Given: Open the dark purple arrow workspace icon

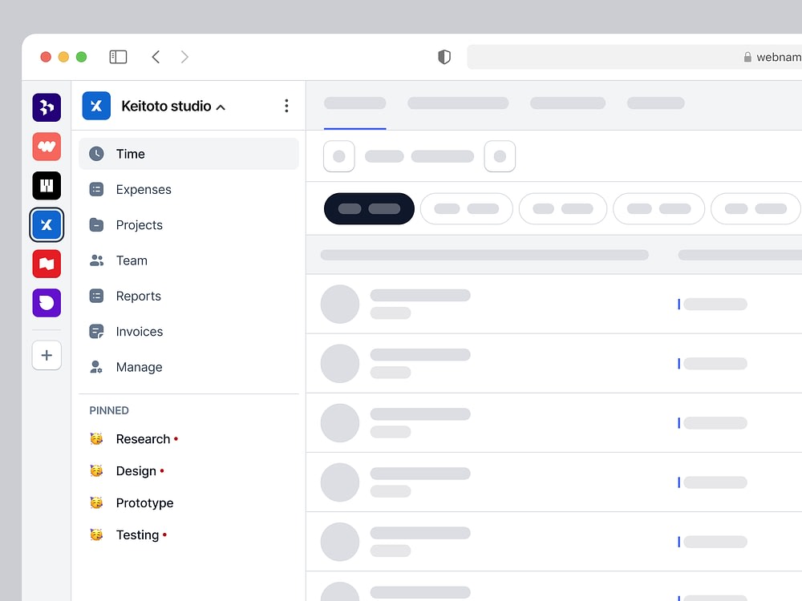Looking at the screenshot, I should click(x=47, y=107).
